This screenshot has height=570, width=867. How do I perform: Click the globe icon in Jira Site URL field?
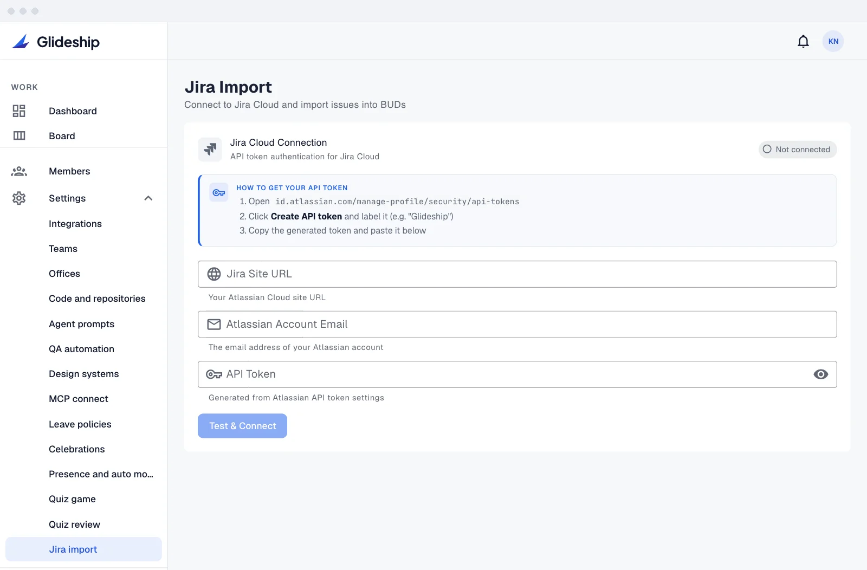point(214,274)
